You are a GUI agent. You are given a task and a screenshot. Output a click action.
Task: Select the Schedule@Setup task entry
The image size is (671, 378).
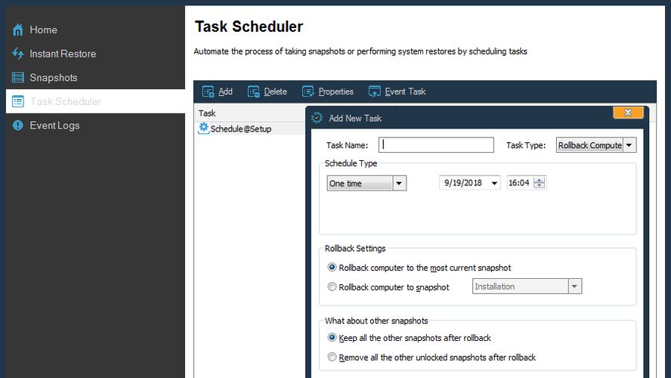[240, 129]
